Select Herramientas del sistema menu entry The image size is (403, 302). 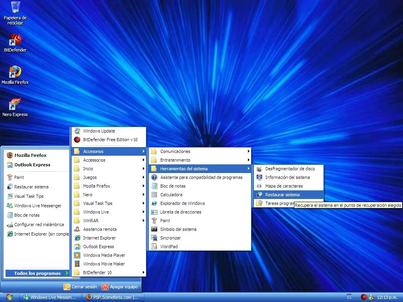pos(200,169)
